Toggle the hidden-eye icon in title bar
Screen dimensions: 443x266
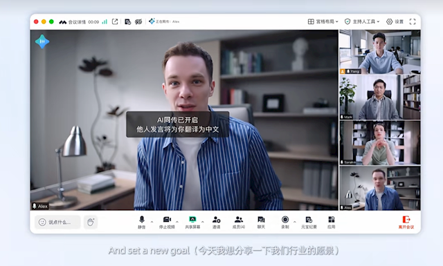click(138, 21)
